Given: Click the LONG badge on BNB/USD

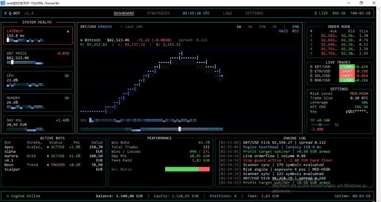Looking at the screenshot, I should pos(347,80).
